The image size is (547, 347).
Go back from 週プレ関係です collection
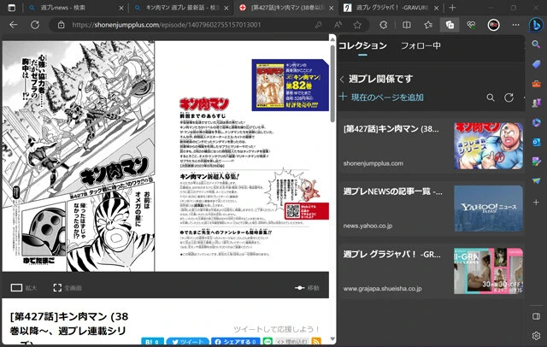[343, 79]
